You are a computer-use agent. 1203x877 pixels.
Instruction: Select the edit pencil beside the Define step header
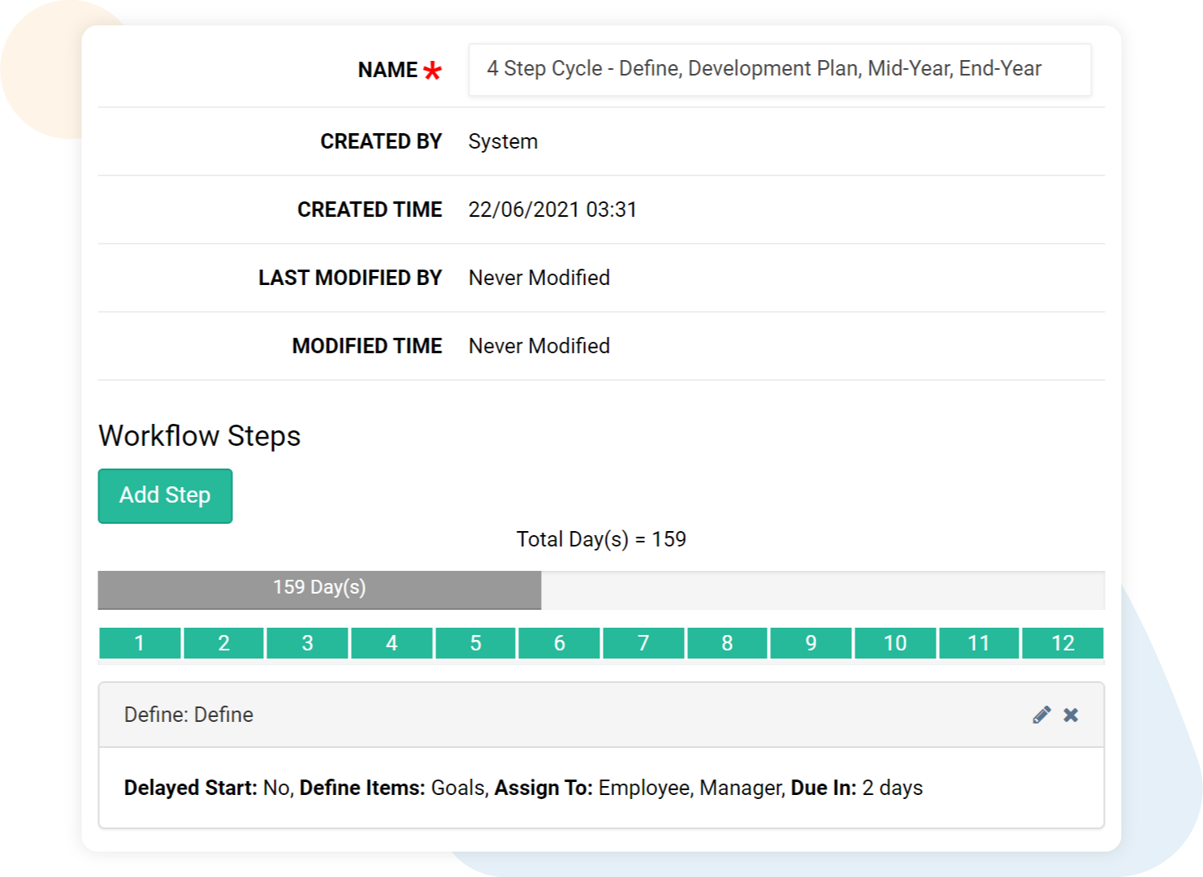tap(1042, 715)
